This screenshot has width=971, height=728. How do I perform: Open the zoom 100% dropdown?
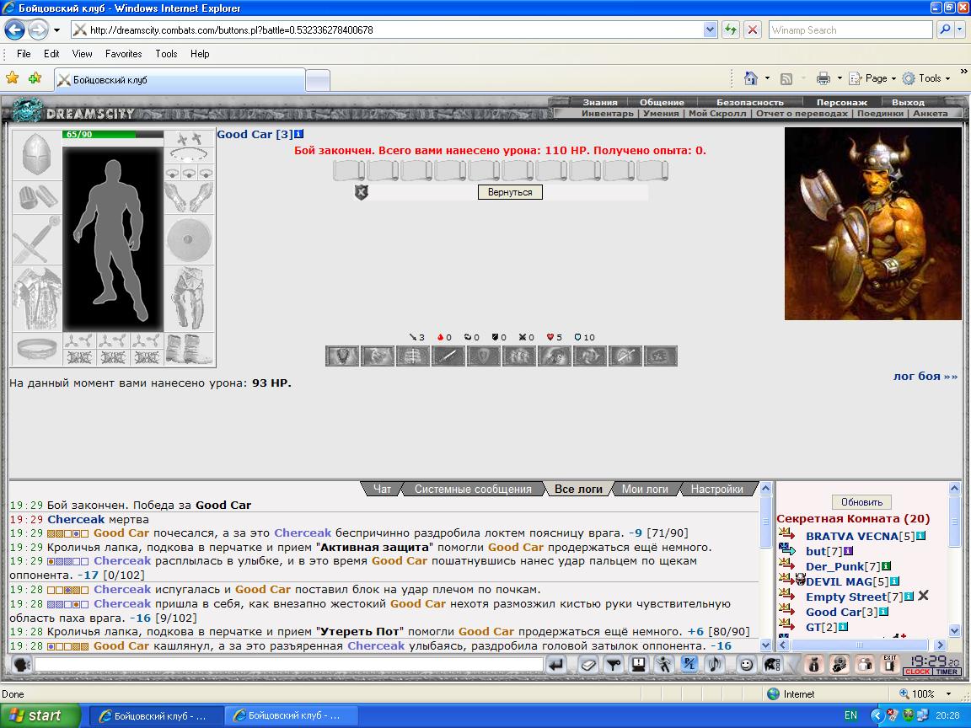click(948, 694)
